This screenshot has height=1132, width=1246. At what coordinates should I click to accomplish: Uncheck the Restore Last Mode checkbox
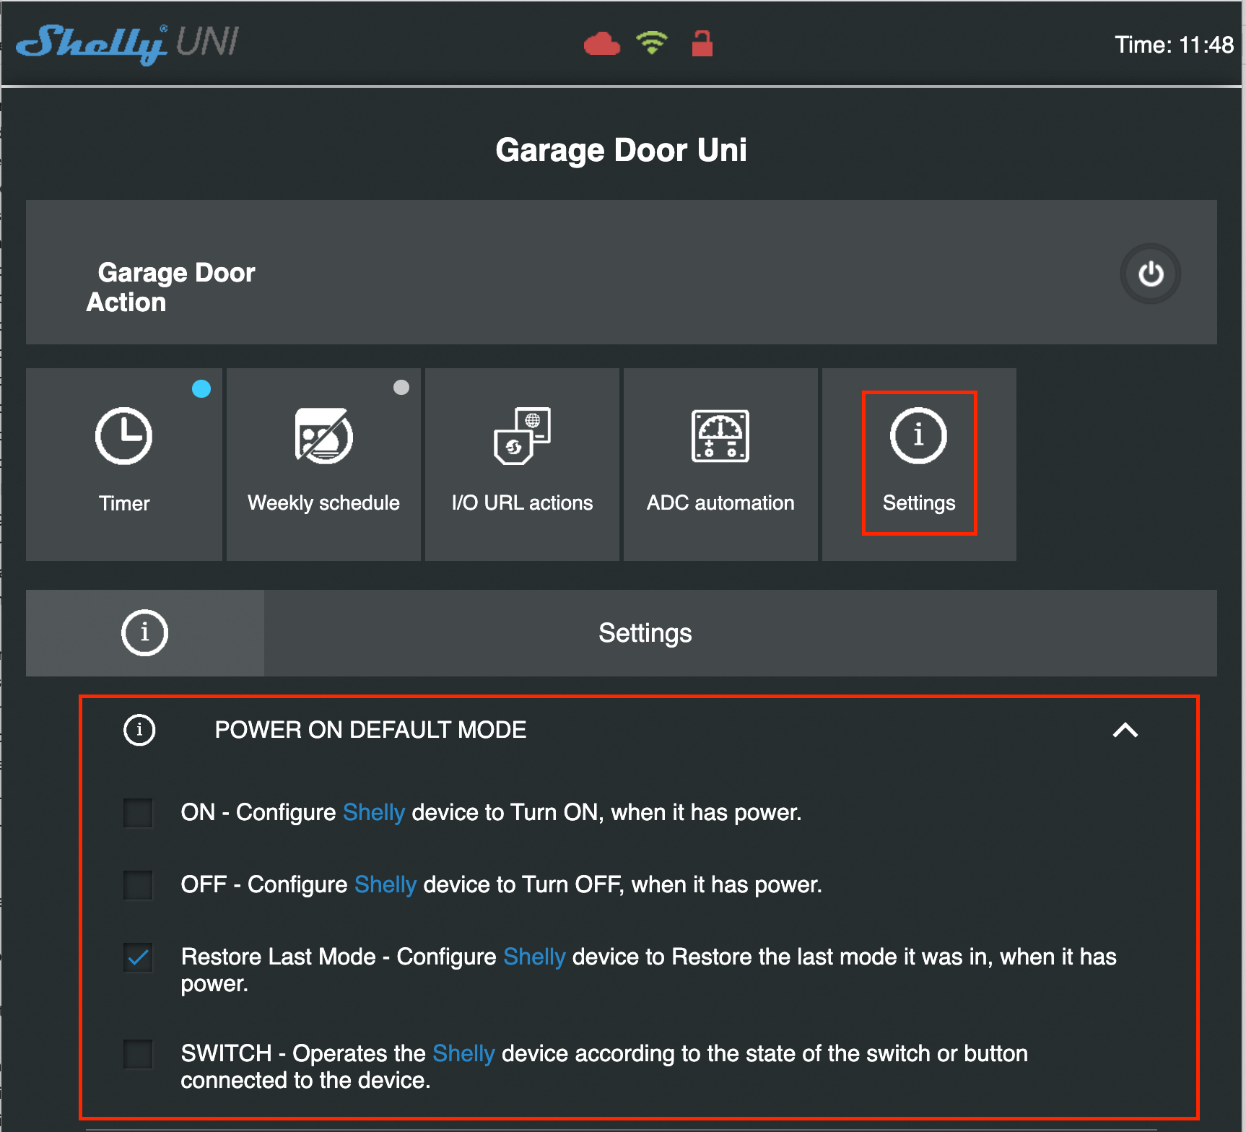138,958
